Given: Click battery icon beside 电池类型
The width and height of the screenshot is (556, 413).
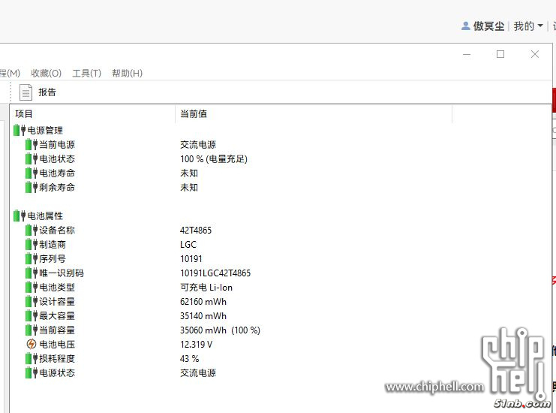Looking at the screenshot, I should point(32,287).
